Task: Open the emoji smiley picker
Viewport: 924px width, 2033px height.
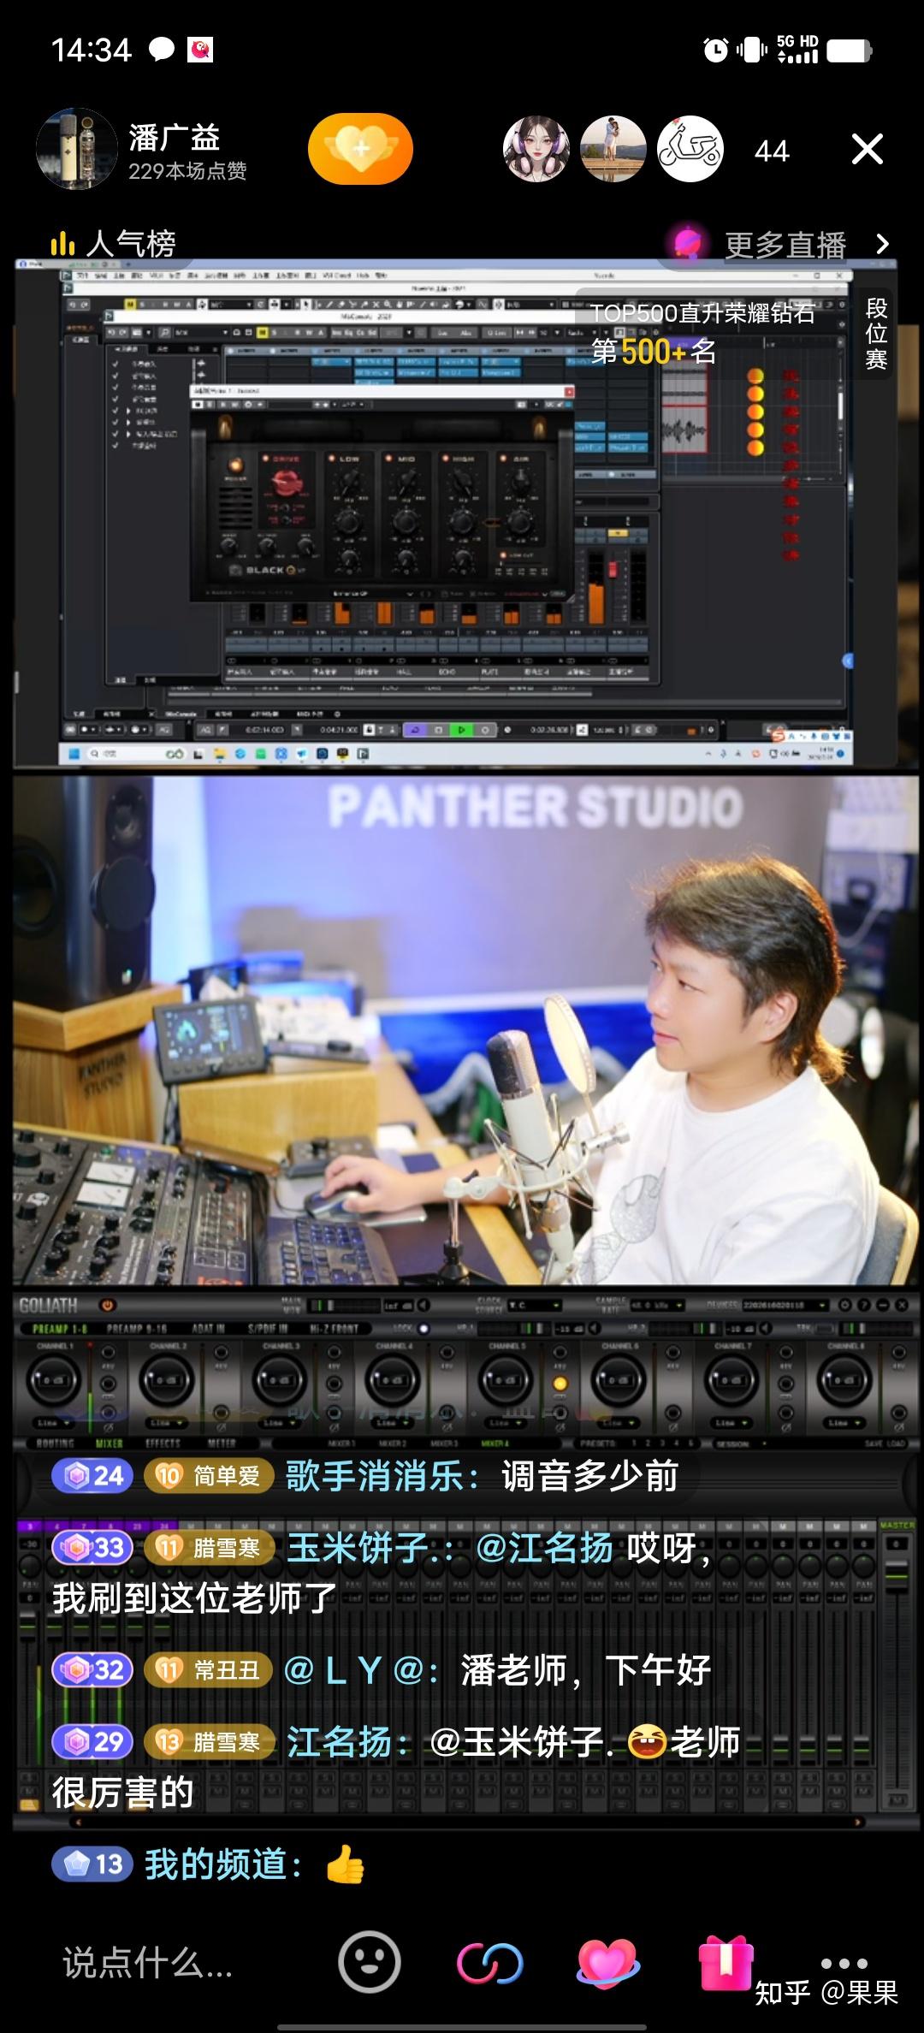Action: pos(370,1962)
